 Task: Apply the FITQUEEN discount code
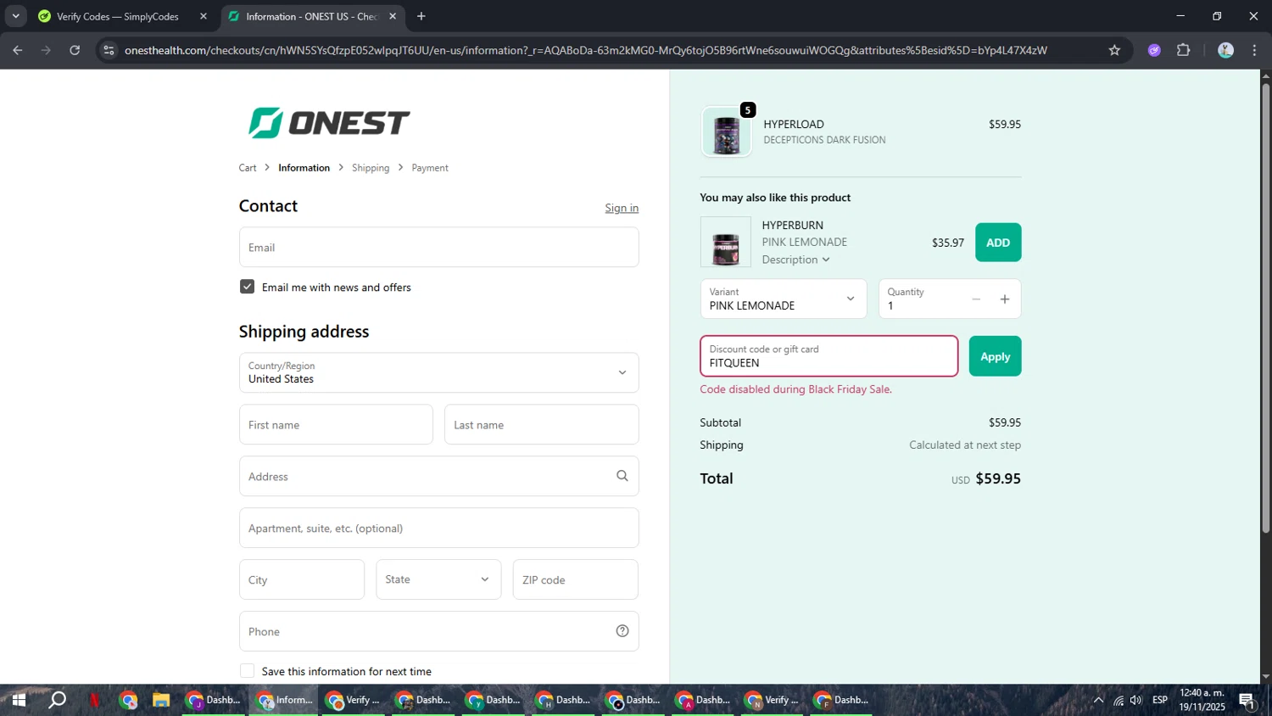point(995,356)
